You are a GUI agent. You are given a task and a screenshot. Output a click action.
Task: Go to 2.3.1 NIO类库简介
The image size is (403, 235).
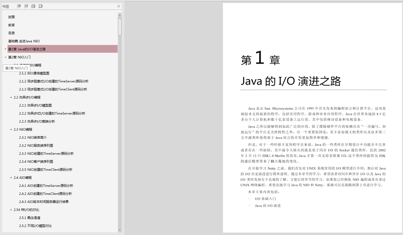tap(33, 137)
